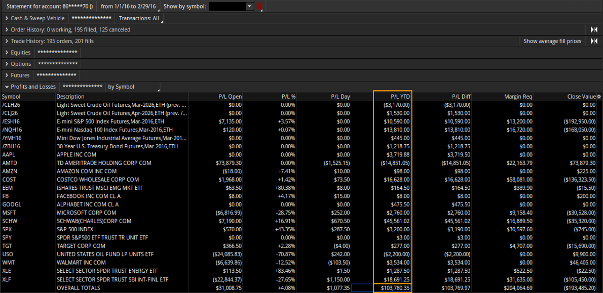Viewport: 603px width, 293px height.
Task: Click the OVERALL TOTALS label
Action: tap(79, 287)
